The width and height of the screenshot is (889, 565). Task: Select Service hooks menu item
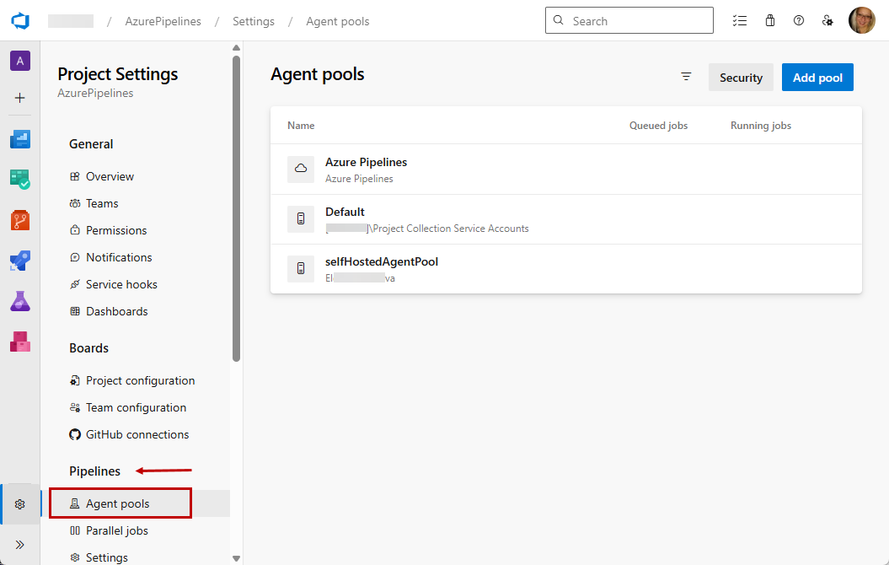(121, 285)
